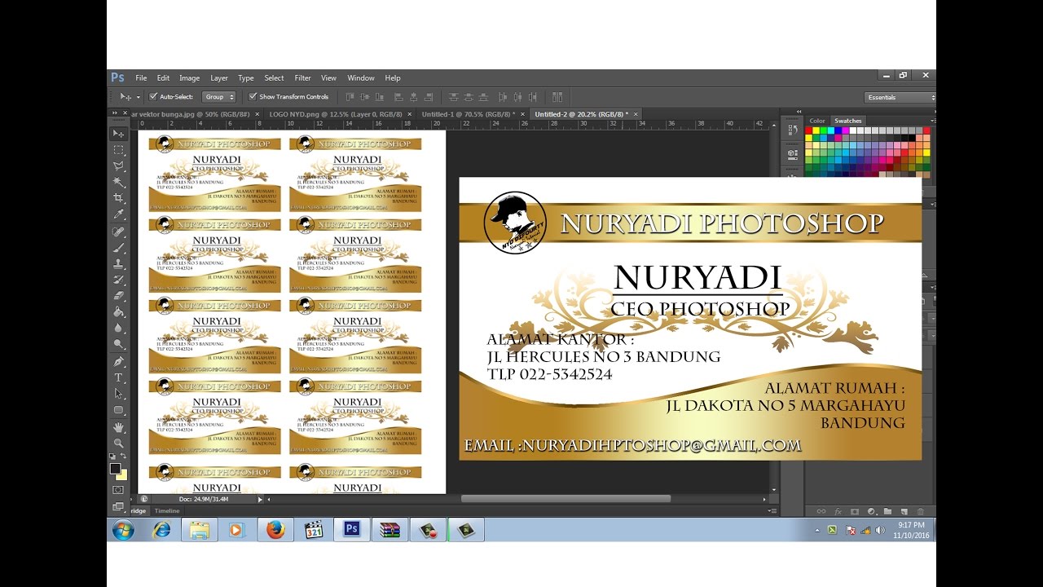Open the File menu

pyautogui.click(x=141, y=78)
